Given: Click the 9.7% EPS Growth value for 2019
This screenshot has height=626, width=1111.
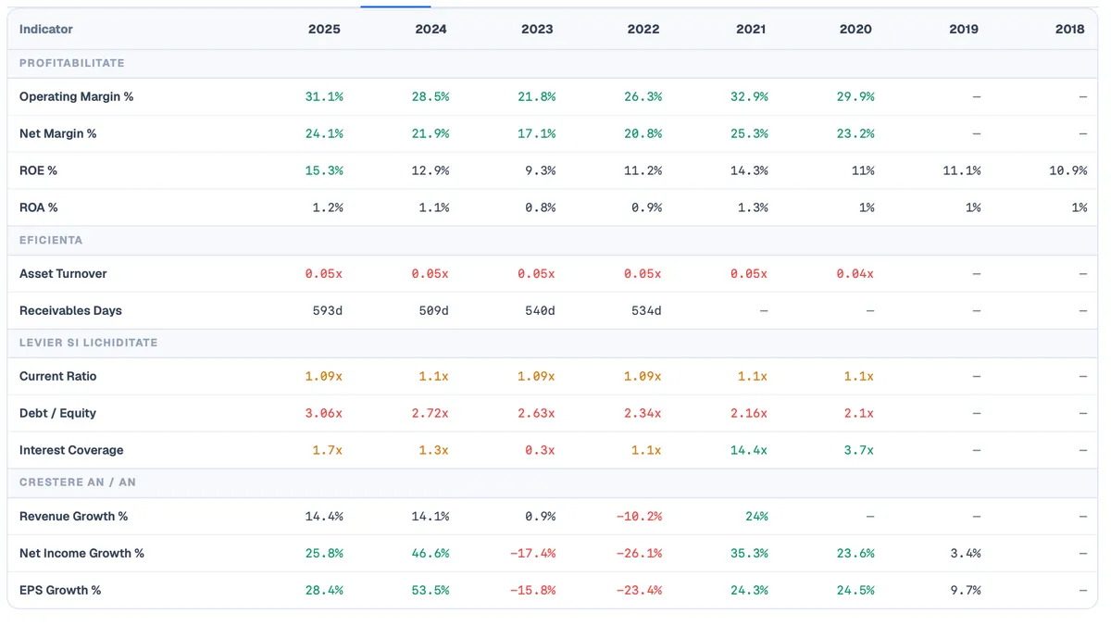Looking at the screenshot, I should [x=966, y=590].
